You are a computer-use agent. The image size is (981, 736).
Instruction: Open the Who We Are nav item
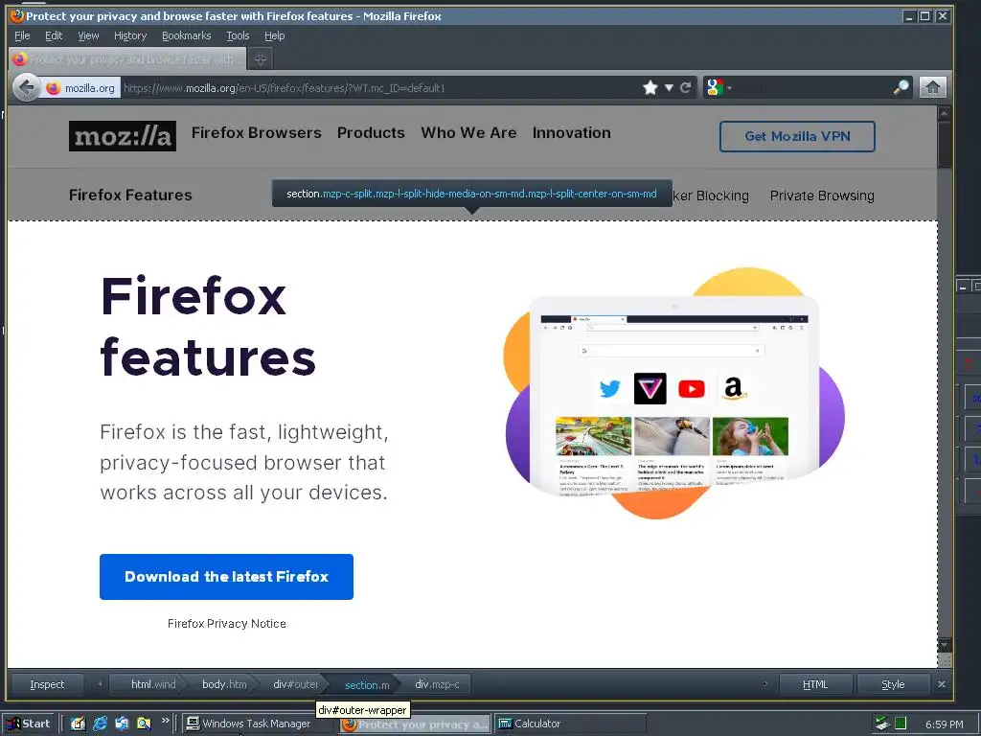(468, 132)
